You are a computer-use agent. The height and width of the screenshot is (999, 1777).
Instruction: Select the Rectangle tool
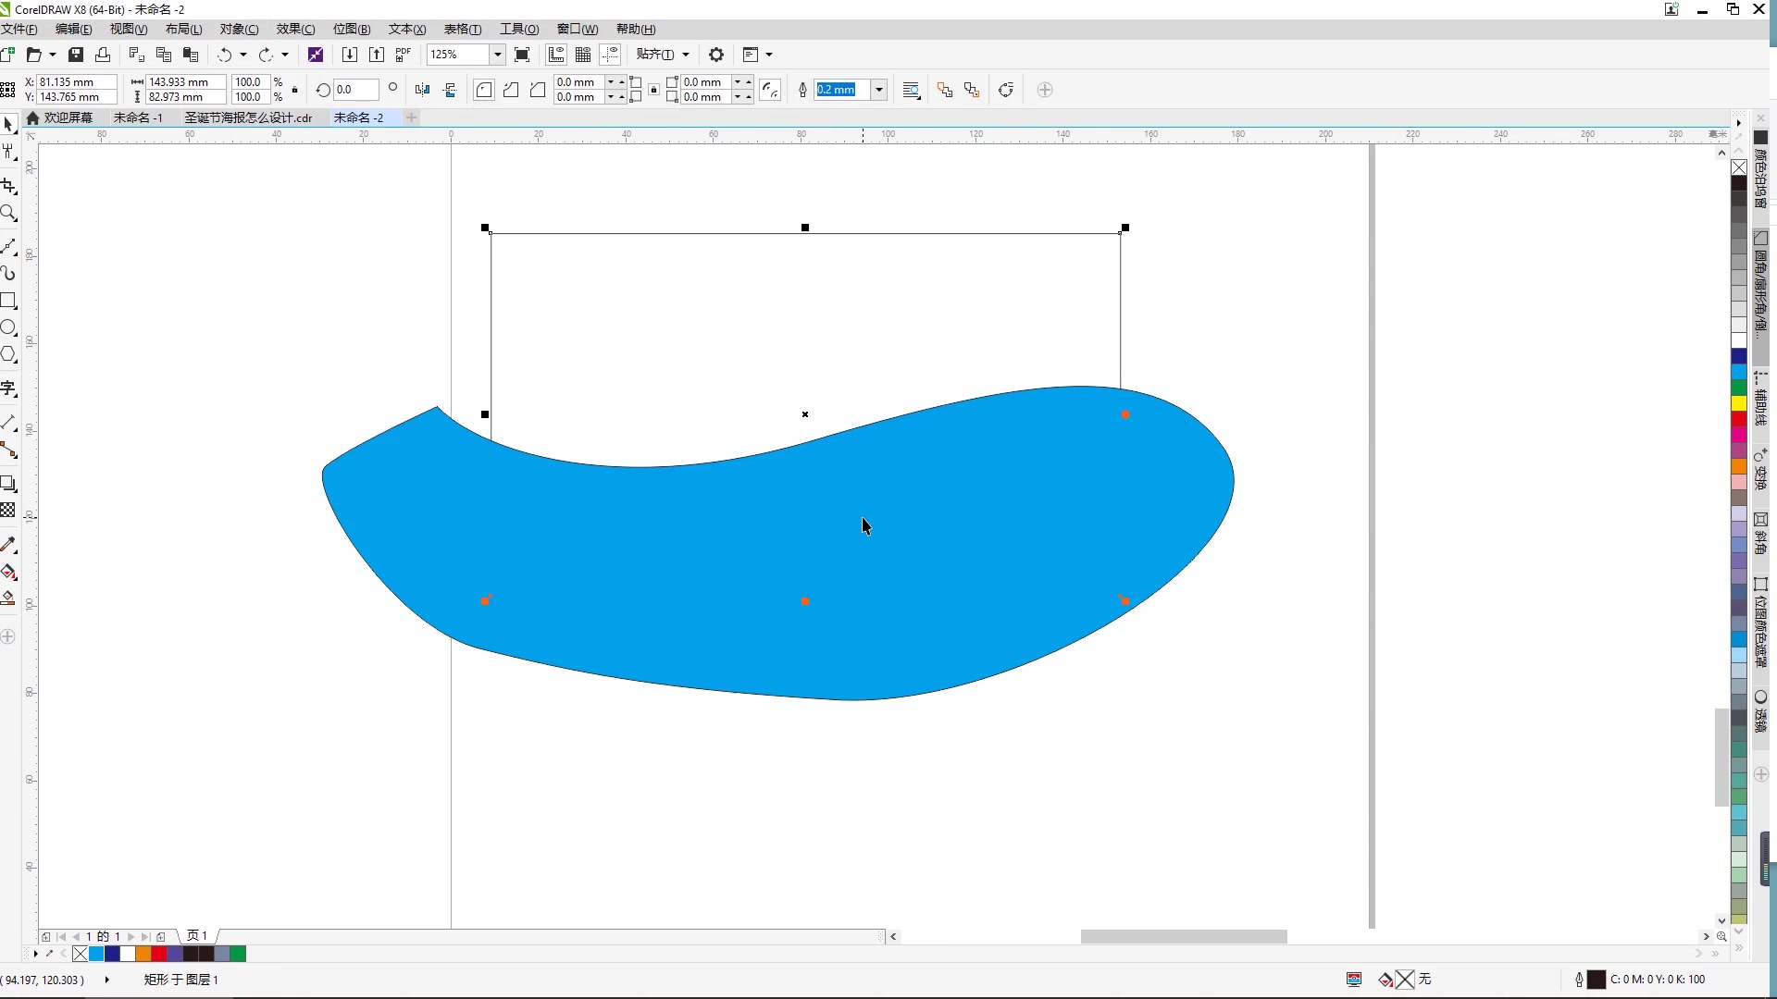(8, 301)
